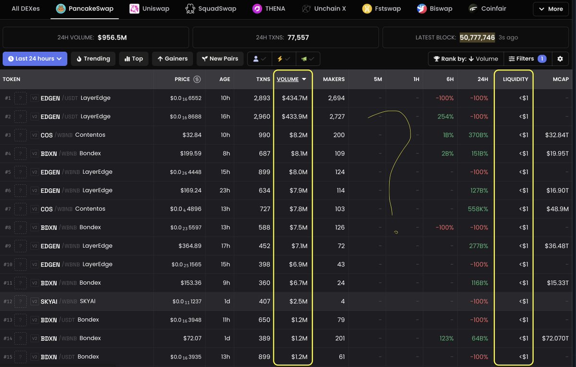Click the Fstswap logo icon
Image resolution: width=576 pixels, height=367 pixels.
pos(367,9)
